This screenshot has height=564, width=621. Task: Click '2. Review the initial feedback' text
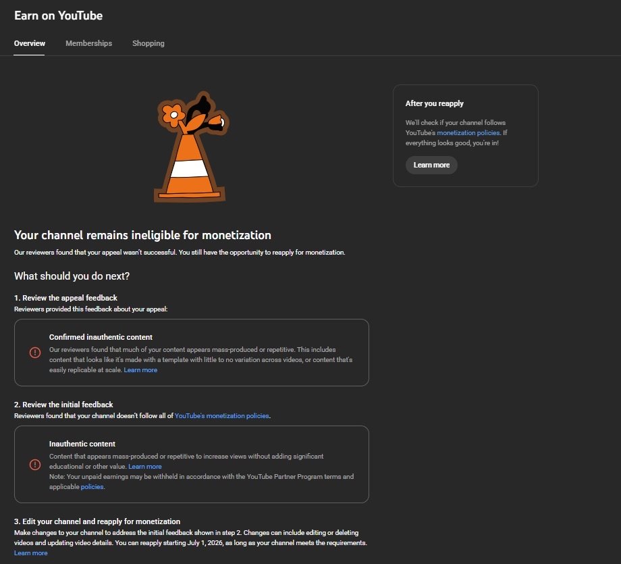click(x=63, y=405)
